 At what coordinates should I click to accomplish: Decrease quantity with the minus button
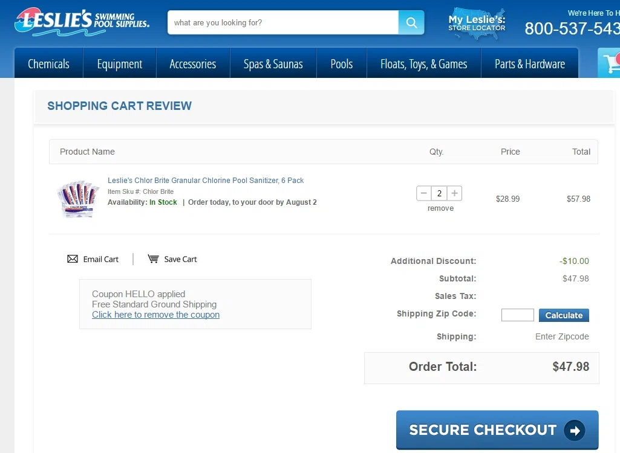point(424,193)
